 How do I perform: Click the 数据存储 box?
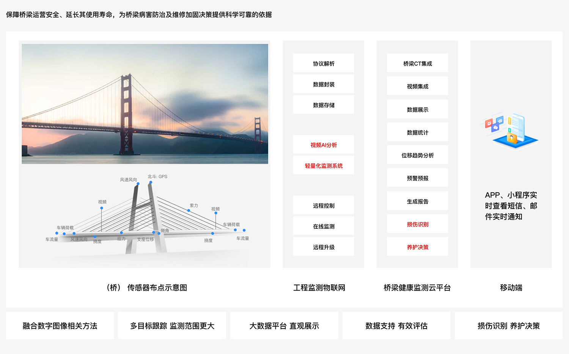click(324, 105)
